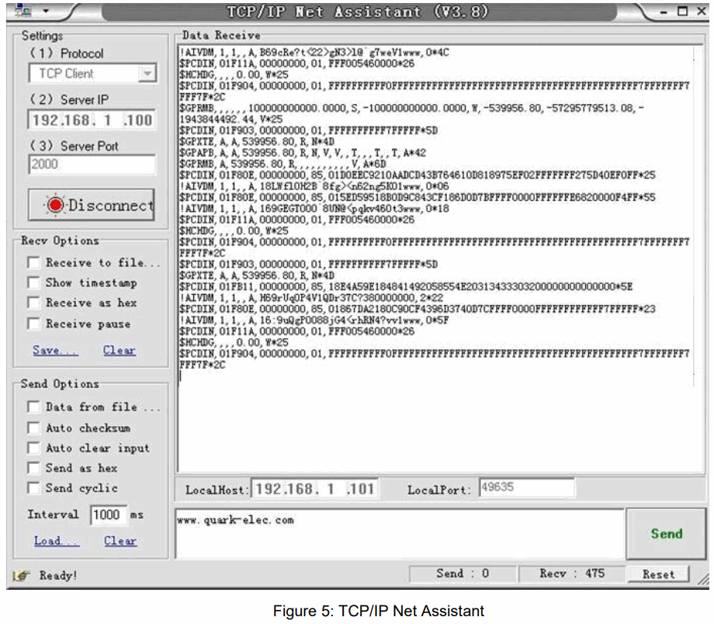
Task: Click the LocalPort field showing 49635
Action: 526,487
